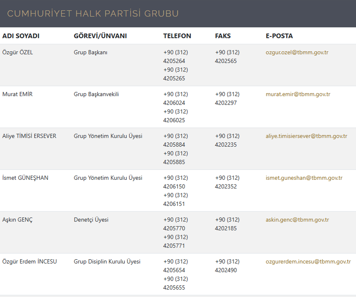Select the name Özgür ÖZEL
This screenshot has width=356, height=297.
point(17,52)
